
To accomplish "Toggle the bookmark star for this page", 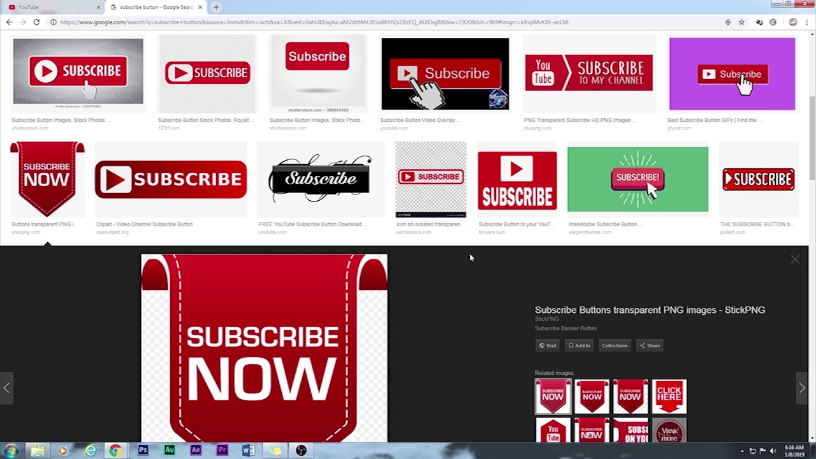I will [741, 22].
